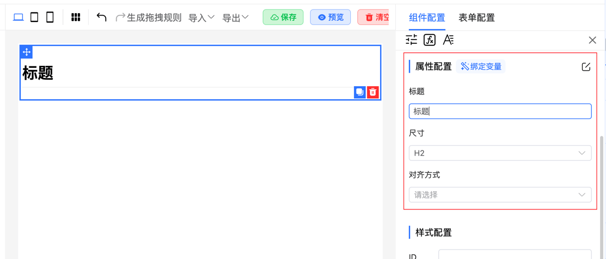Click the edit icon beside 属性配置
The width and height of the screenshot is (606, 259).
[x=586, y=67]
